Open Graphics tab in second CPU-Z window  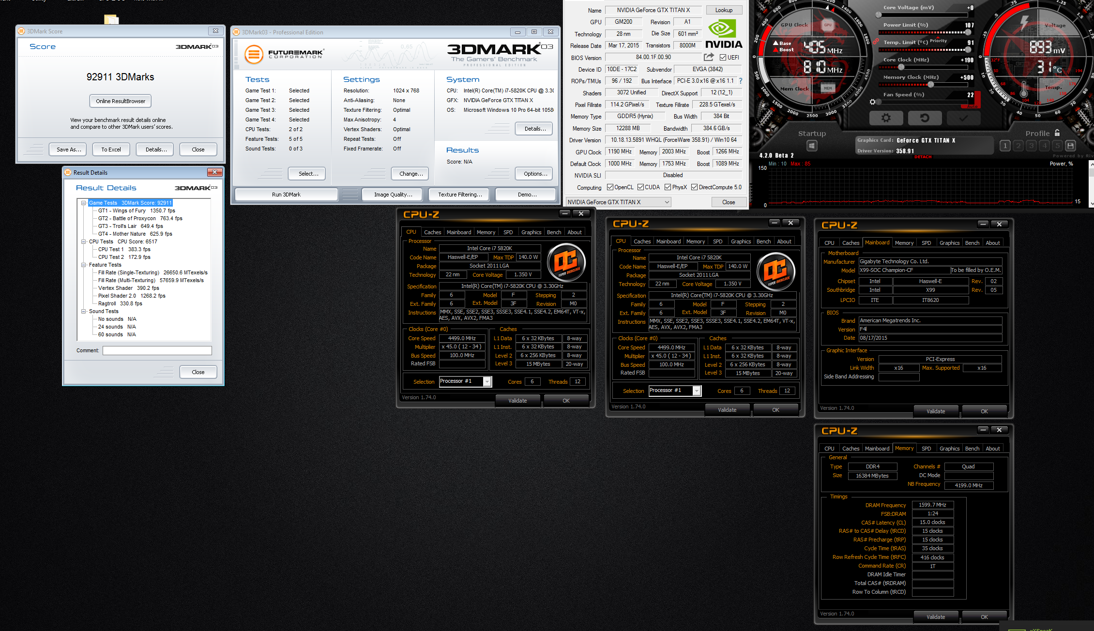tap(741, 241)
